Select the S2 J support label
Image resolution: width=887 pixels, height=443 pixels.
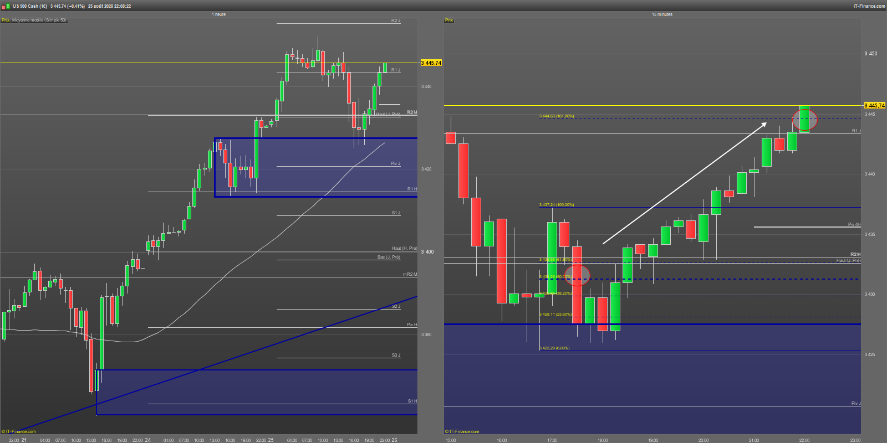tap(396, 307)
